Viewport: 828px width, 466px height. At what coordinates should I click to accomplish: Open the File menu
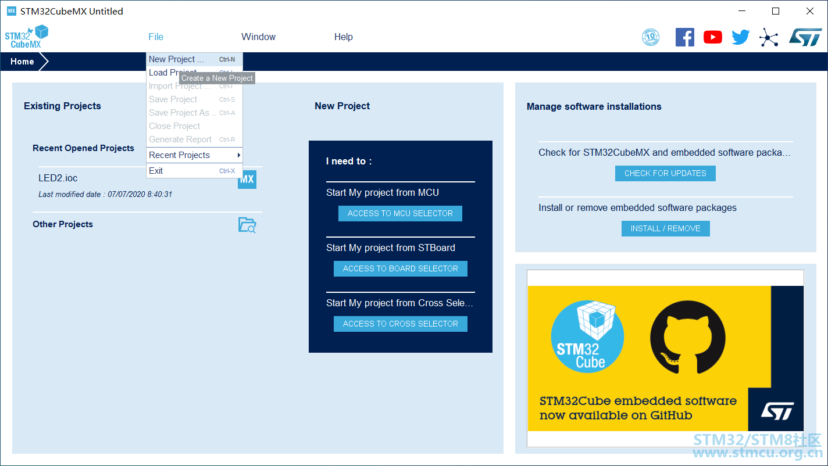156,37
